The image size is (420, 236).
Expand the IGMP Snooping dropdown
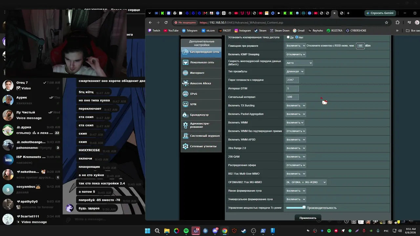tap(296, 54)
